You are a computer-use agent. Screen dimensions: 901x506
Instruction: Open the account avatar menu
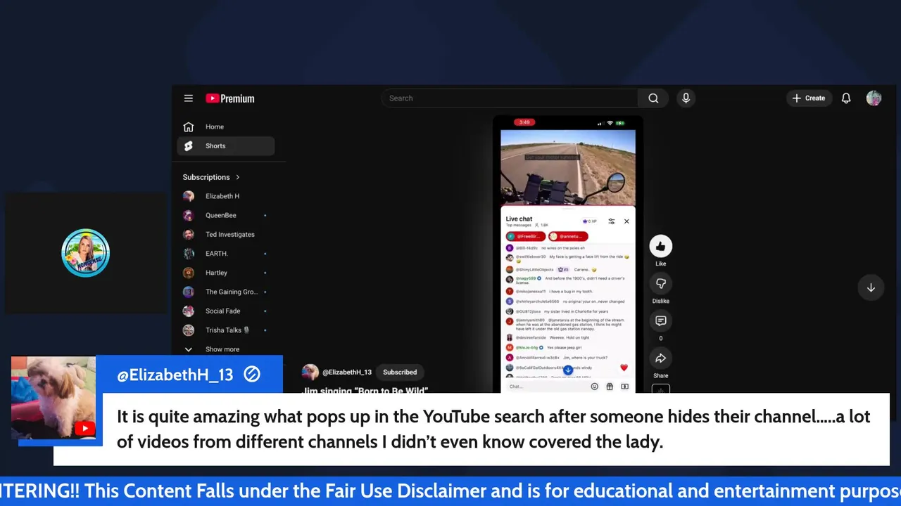[x=874, y=98]
